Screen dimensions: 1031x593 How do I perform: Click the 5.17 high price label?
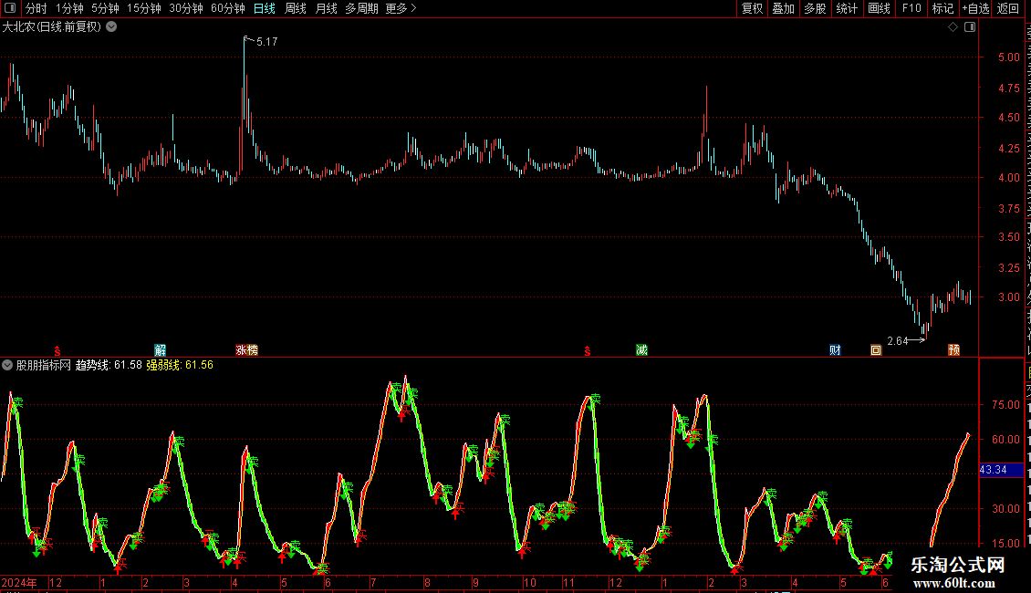point(267,41)
